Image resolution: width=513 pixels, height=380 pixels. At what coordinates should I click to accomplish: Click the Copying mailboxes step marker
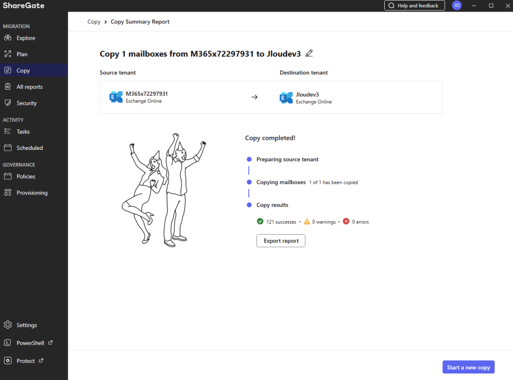click(x=249, y=182)
